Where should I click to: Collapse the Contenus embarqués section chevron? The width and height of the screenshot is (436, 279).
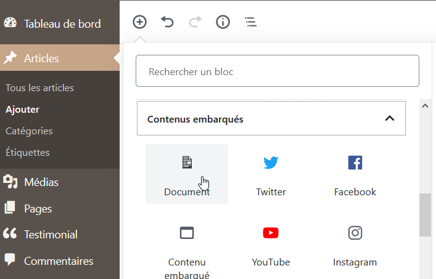tap(390, 118)
